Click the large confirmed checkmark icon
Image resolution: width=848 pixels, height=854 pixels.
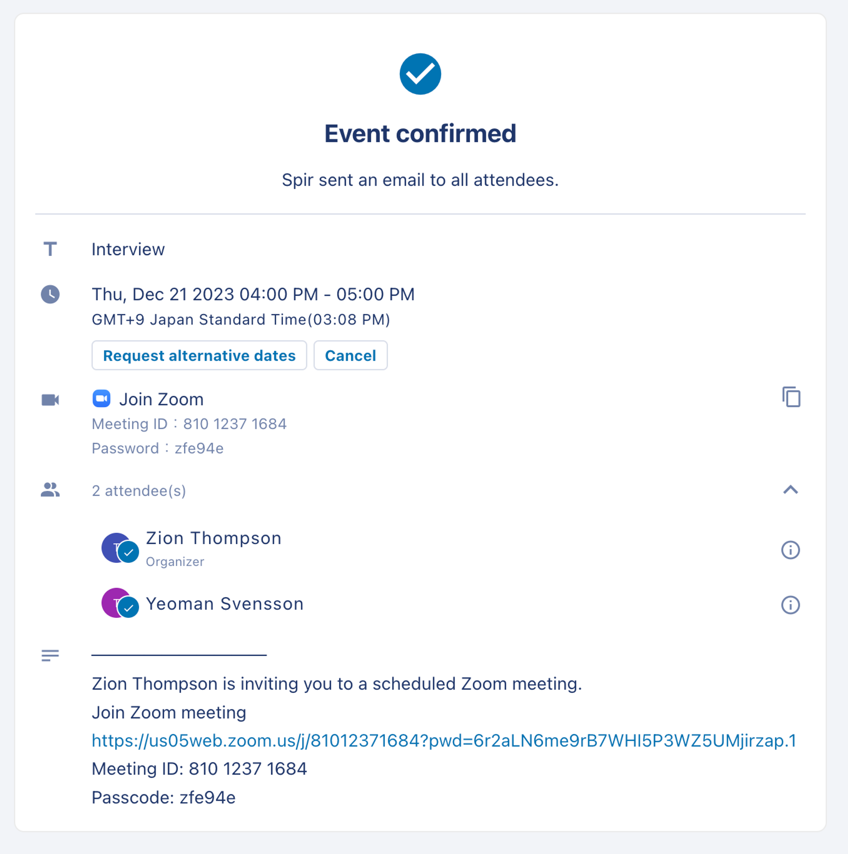[x=420, y=74]
